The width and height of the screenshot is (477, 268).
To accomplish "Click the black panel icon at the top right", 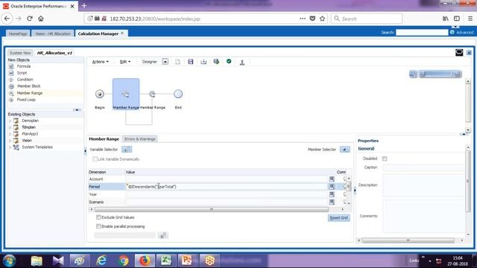I will click(459, 53).
